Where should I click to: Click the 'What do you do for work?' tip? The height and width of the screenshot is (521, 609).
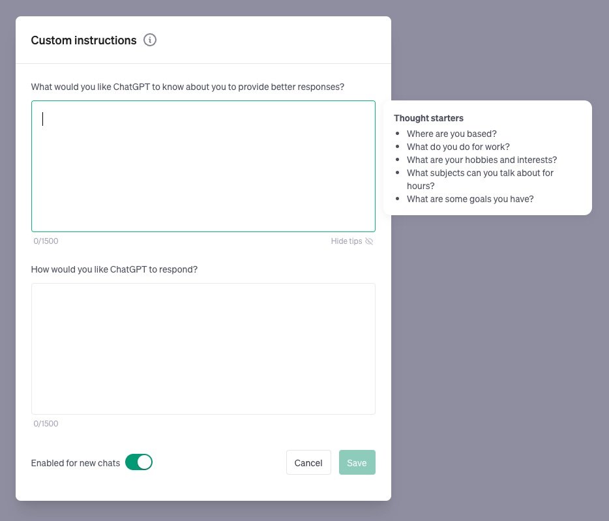click(x=458, y=147)
